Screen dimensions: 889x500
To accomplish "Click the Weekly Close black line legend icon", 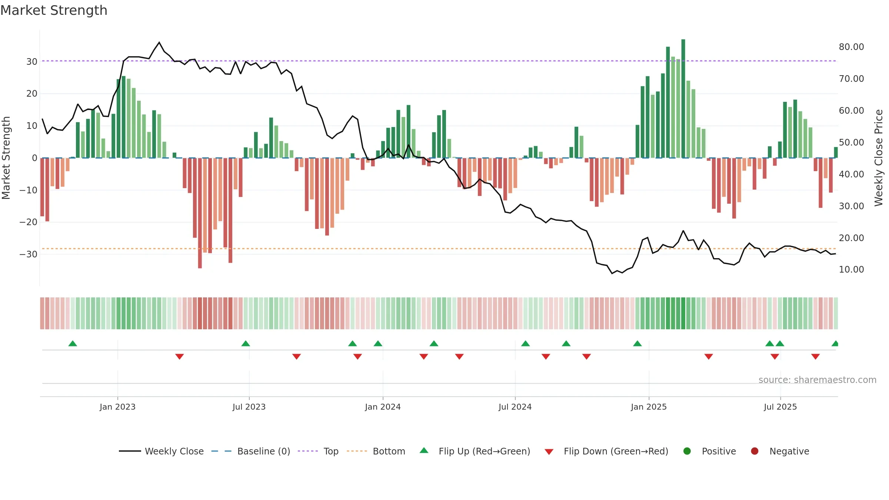I will pos(130,451).
